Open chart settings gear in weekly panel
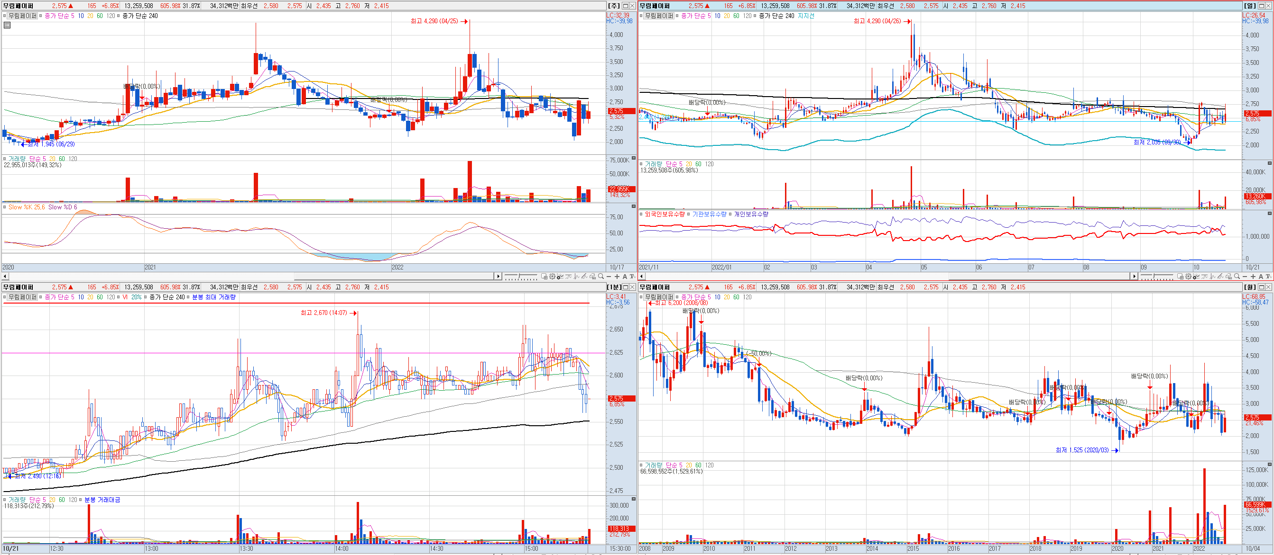 pyautogui.click(x=553, y=277)
